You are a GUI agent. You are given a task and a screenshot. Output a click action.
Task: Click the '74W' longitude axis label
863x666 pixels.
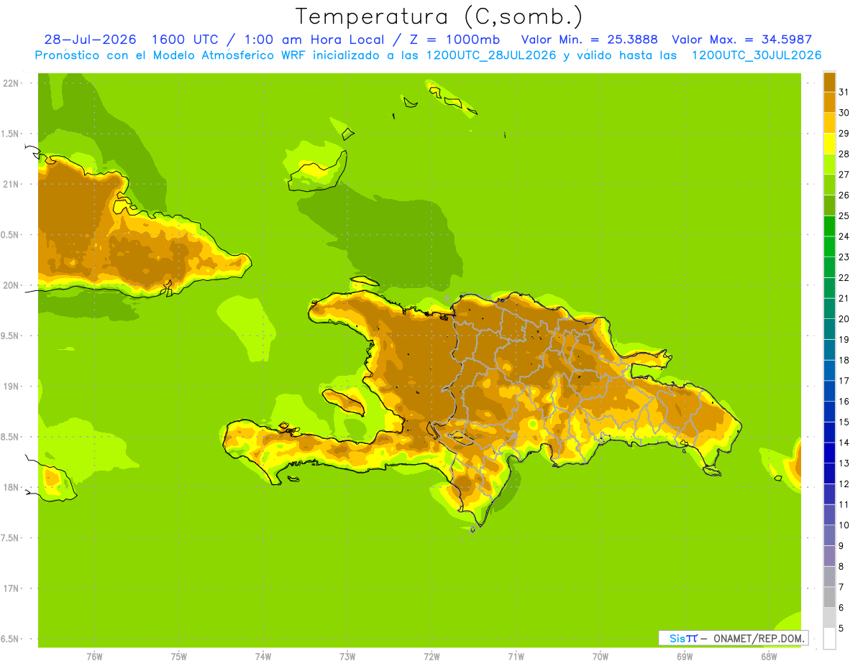[263, 657]
